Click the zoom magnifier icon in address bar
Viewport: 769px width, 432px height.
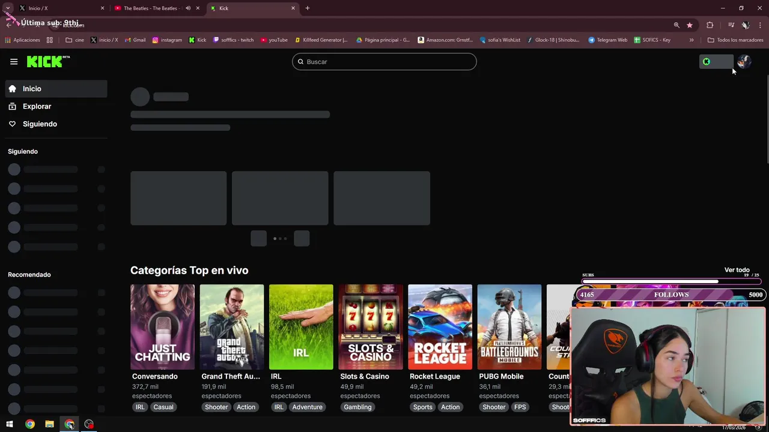tap(676, 25)
